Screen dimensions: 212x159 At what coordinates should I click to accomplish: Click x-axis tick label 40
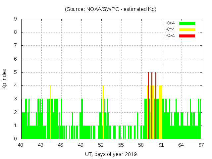click(21, 145)
